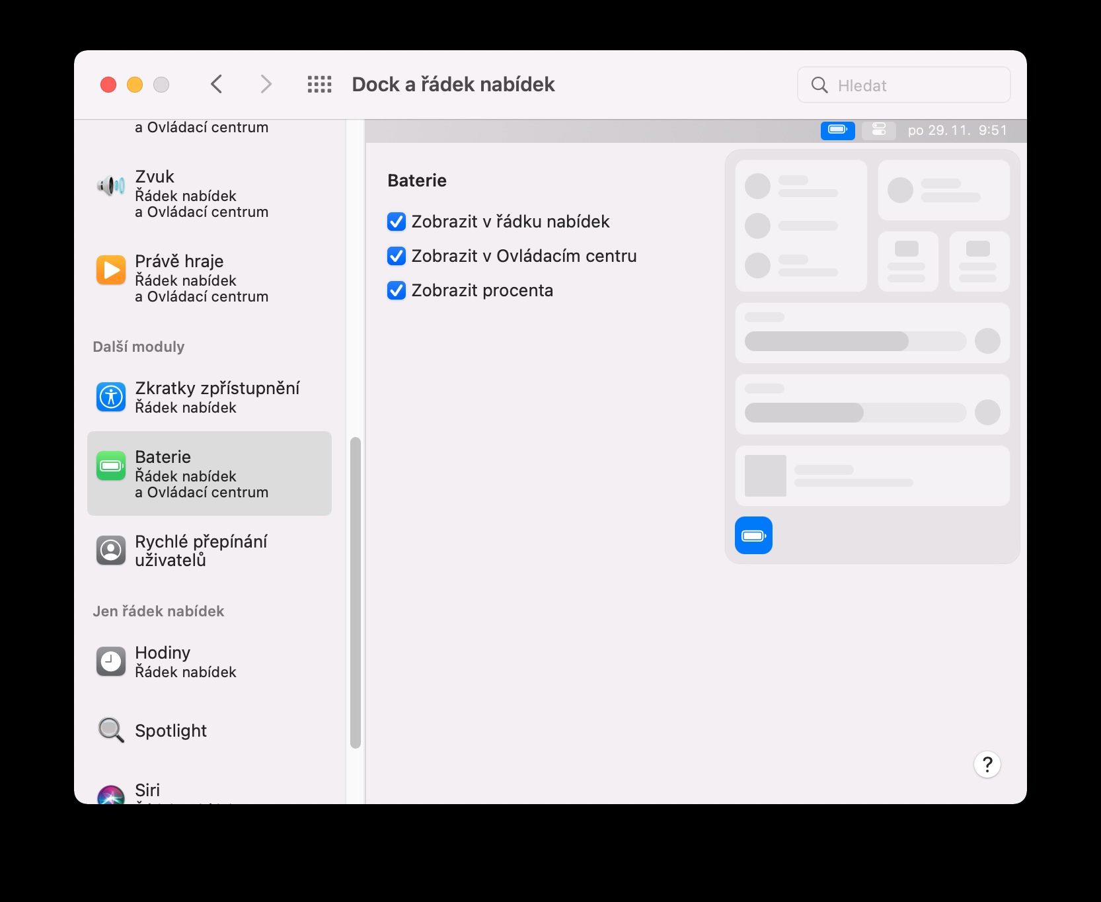Uncheck Zobrazit procenta checkbox

pyautogui.click(x=397, y=290)
